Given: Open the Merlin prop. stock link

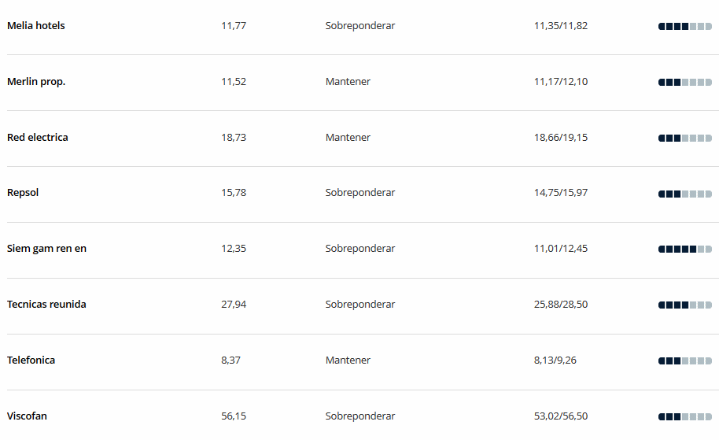Looking at the screenshot, I should click(x=36, y=82).
